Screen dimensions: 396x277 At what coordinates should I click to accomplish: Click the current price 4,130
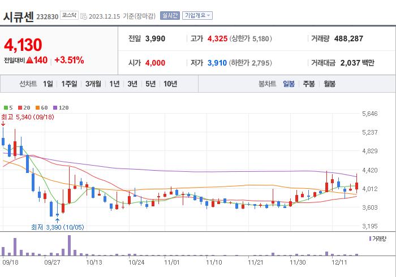click(23, 45)
